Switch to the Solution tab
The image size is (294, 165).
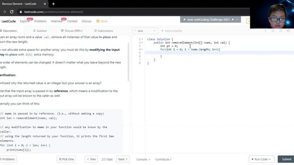40,31
